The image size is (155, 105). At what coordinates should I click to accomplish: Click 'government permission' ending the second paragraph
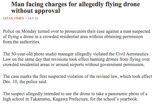click(122, 65)
